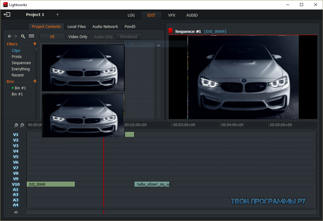Add a new filter with plus
The width and height of the screenshot is (323, 221).
click(x=35, y=44)
